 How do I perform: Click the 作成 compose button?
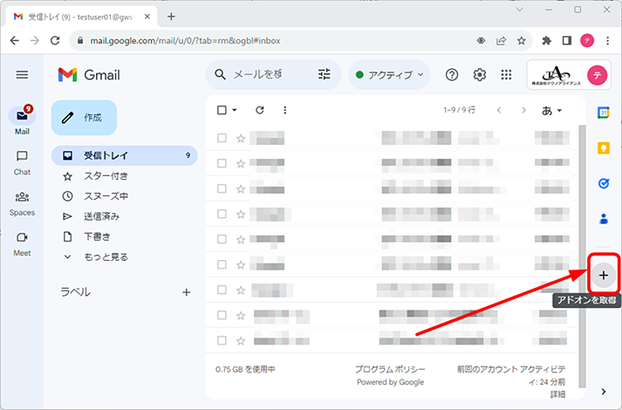point(84,118)
